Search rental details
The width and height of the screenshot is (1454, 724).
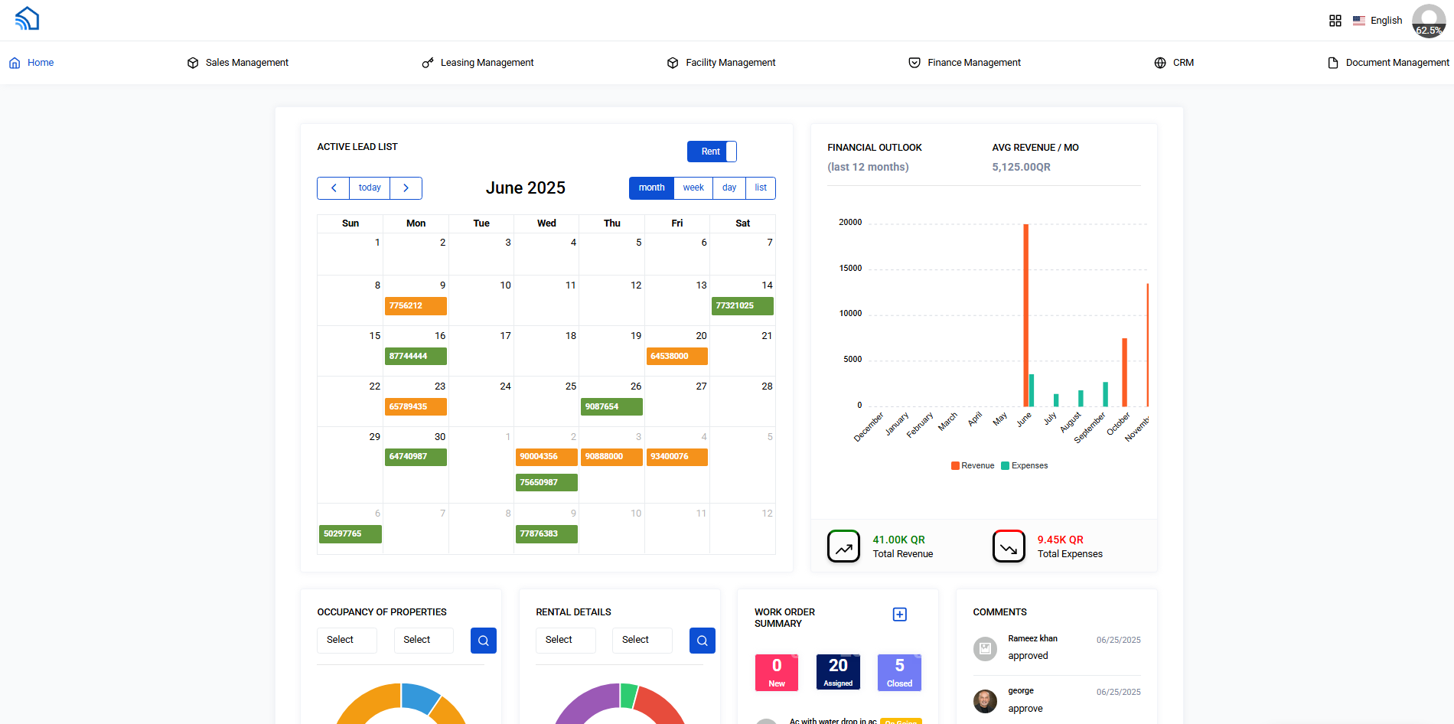point(703,641)
